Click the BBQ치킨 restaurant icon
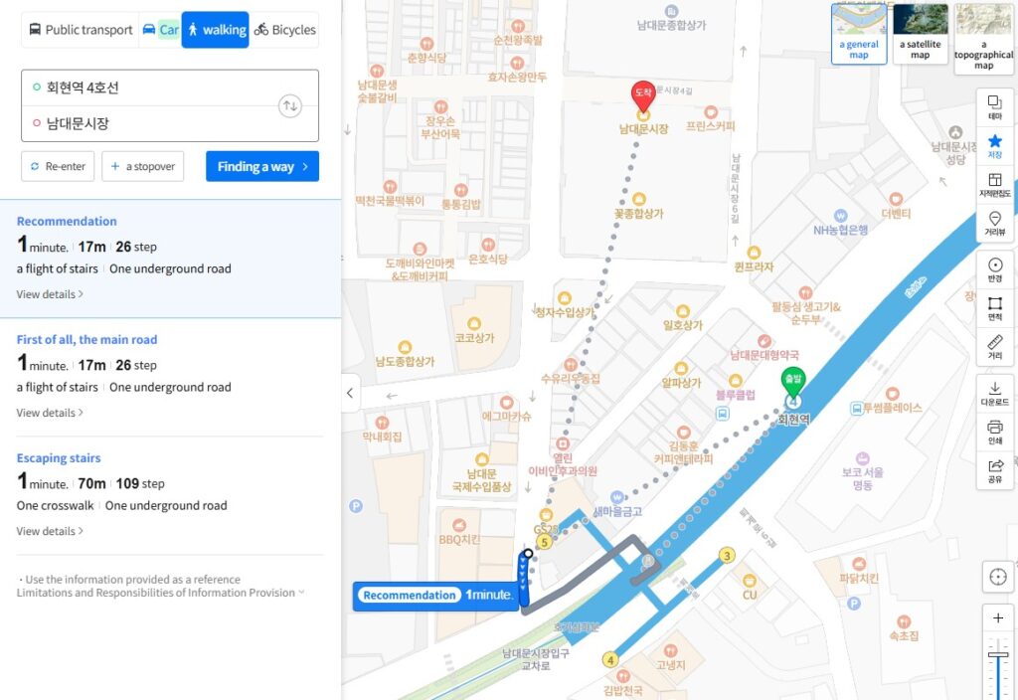 coord(459,525)
